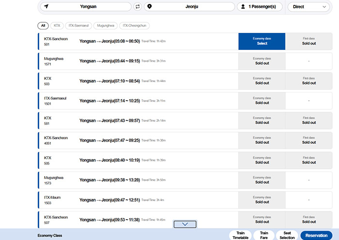Click Economy class Sold out for ITX-Maum 1503
Screen dimensions: 339x240
[262, 200]
